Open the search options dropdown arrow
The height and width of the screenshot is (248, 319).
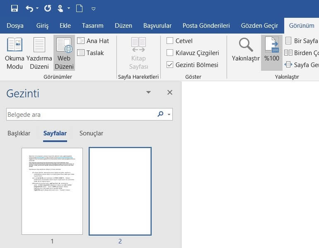click(x=169, y=115)
